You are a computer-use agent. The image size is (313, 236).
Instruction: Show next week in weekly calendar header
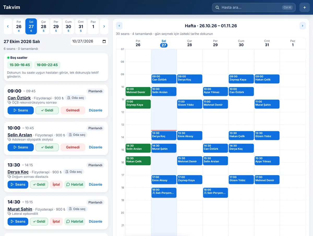click(303, 26)
